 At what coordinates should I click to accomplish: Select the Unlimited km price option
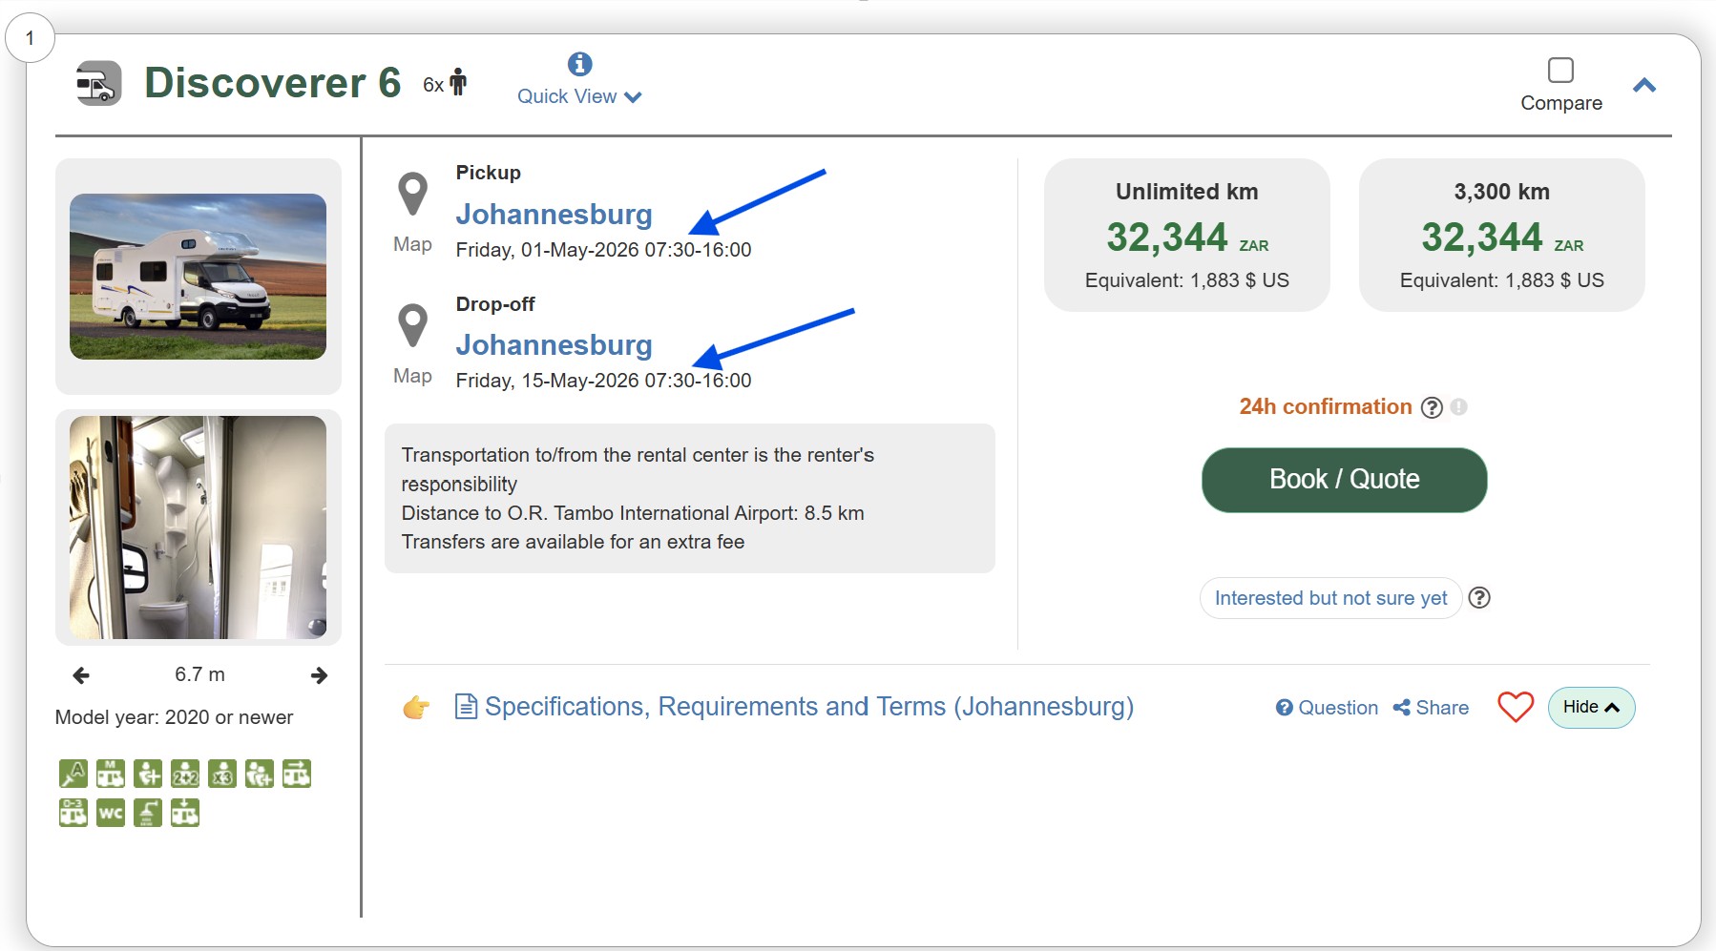pos(1186,235)
